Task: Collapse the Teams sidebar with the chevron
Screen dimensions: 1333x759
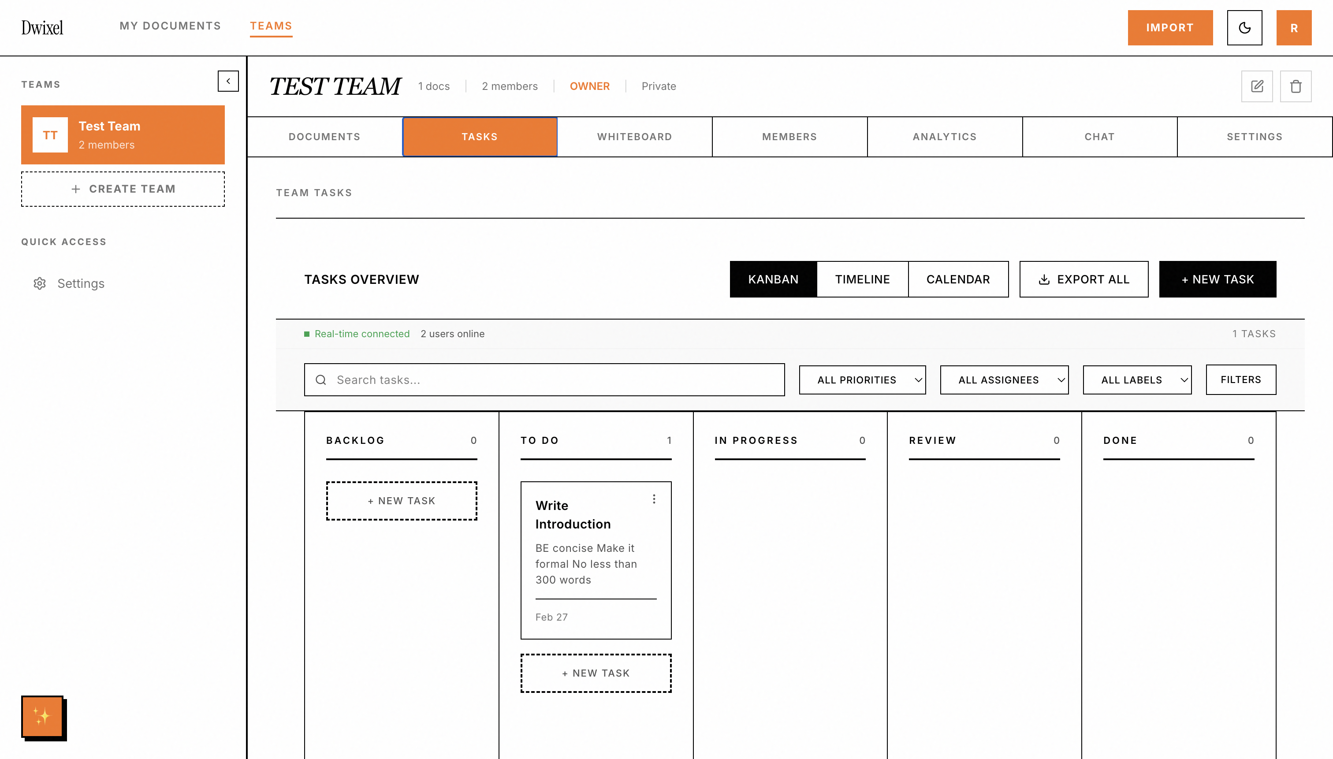Action: point(228,81)
